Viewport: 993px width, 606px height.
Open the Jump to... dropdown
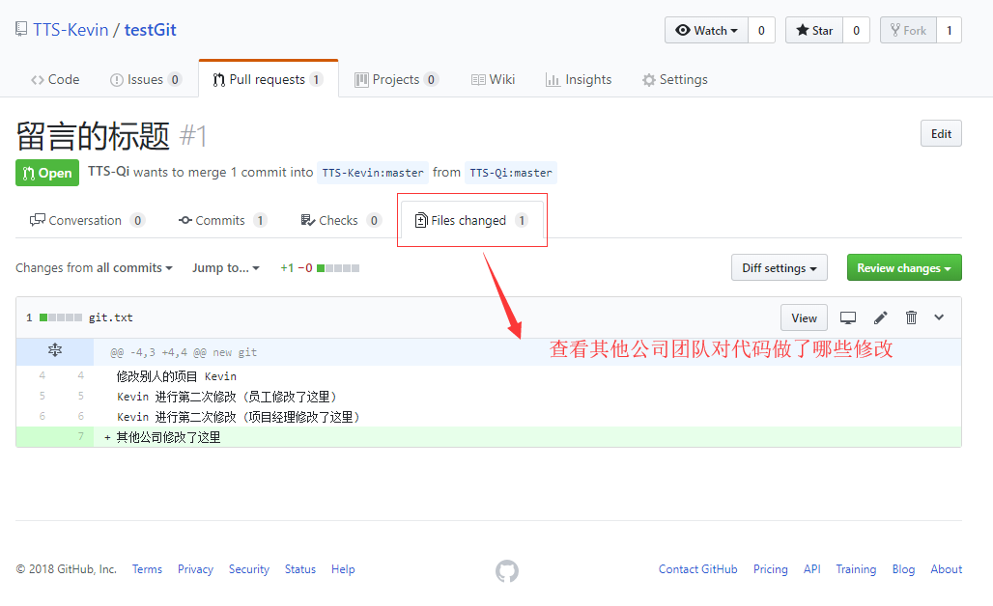click(x=226, y=267)
